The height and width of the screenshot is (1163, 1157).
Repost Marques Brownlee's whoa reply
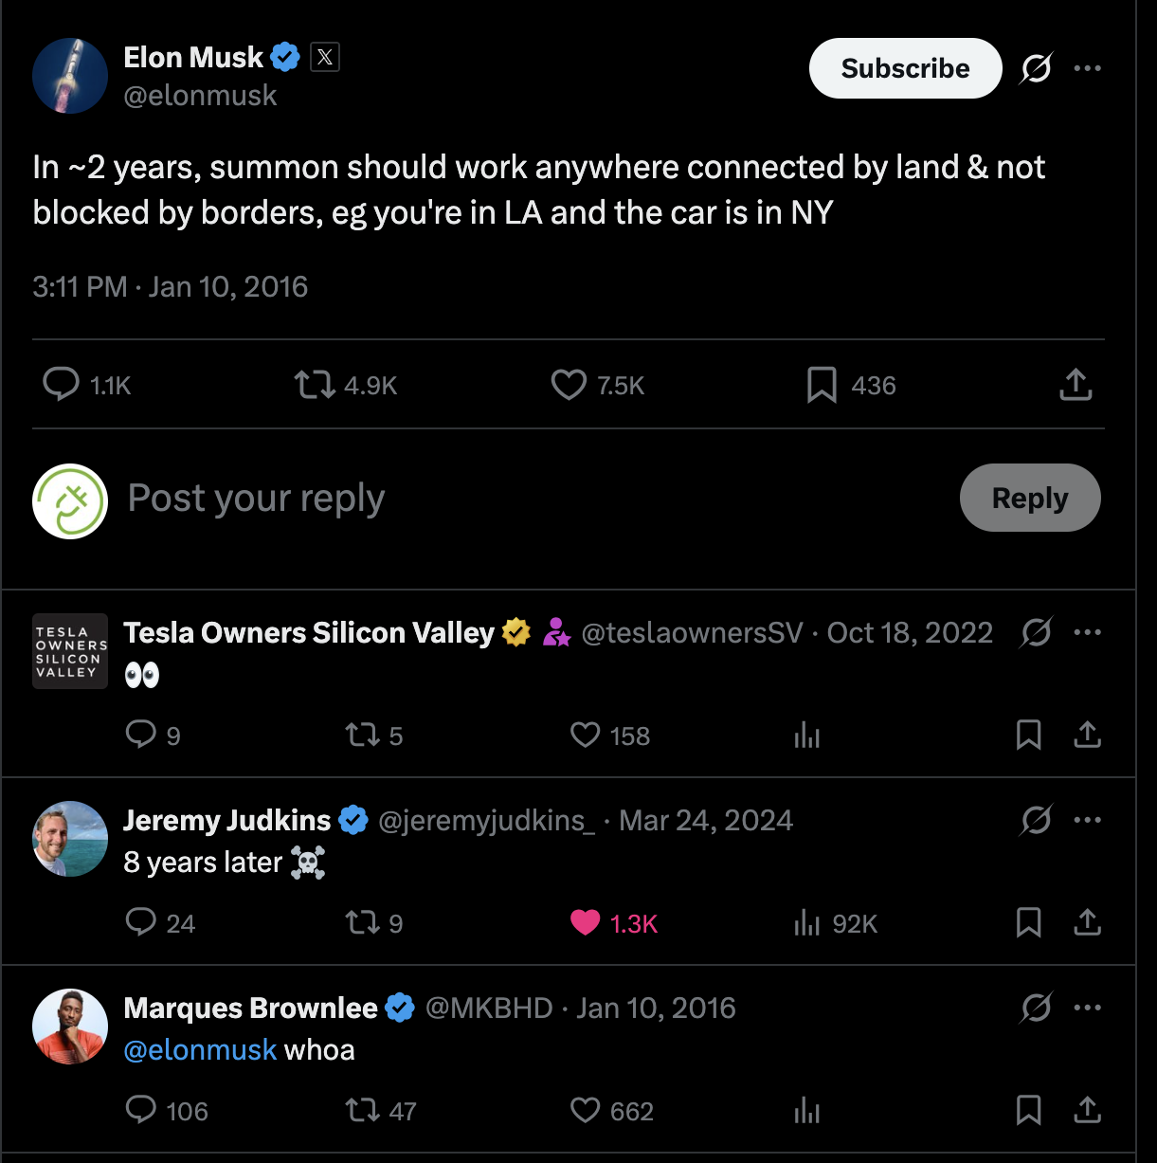[362, 1111]
